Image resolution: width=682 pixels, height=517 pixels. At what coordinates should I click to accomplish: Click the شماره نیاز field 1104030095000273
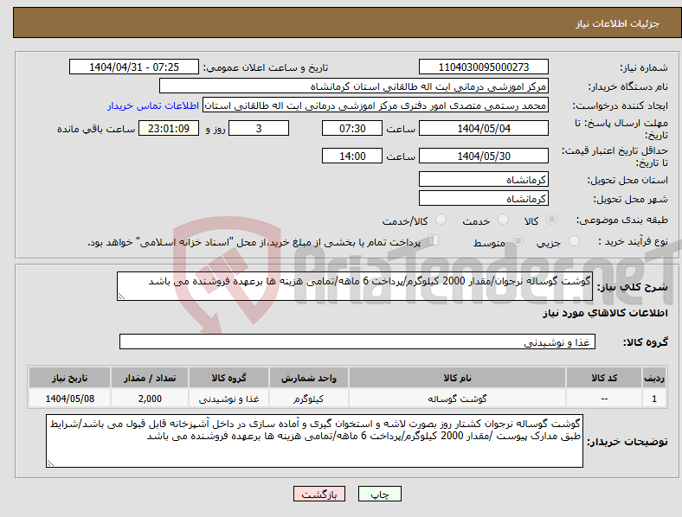click(x=483, y=67)
